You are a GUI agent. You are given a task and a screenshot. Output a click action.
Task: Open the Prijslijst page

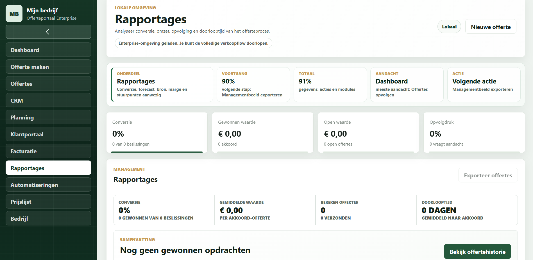48,202
